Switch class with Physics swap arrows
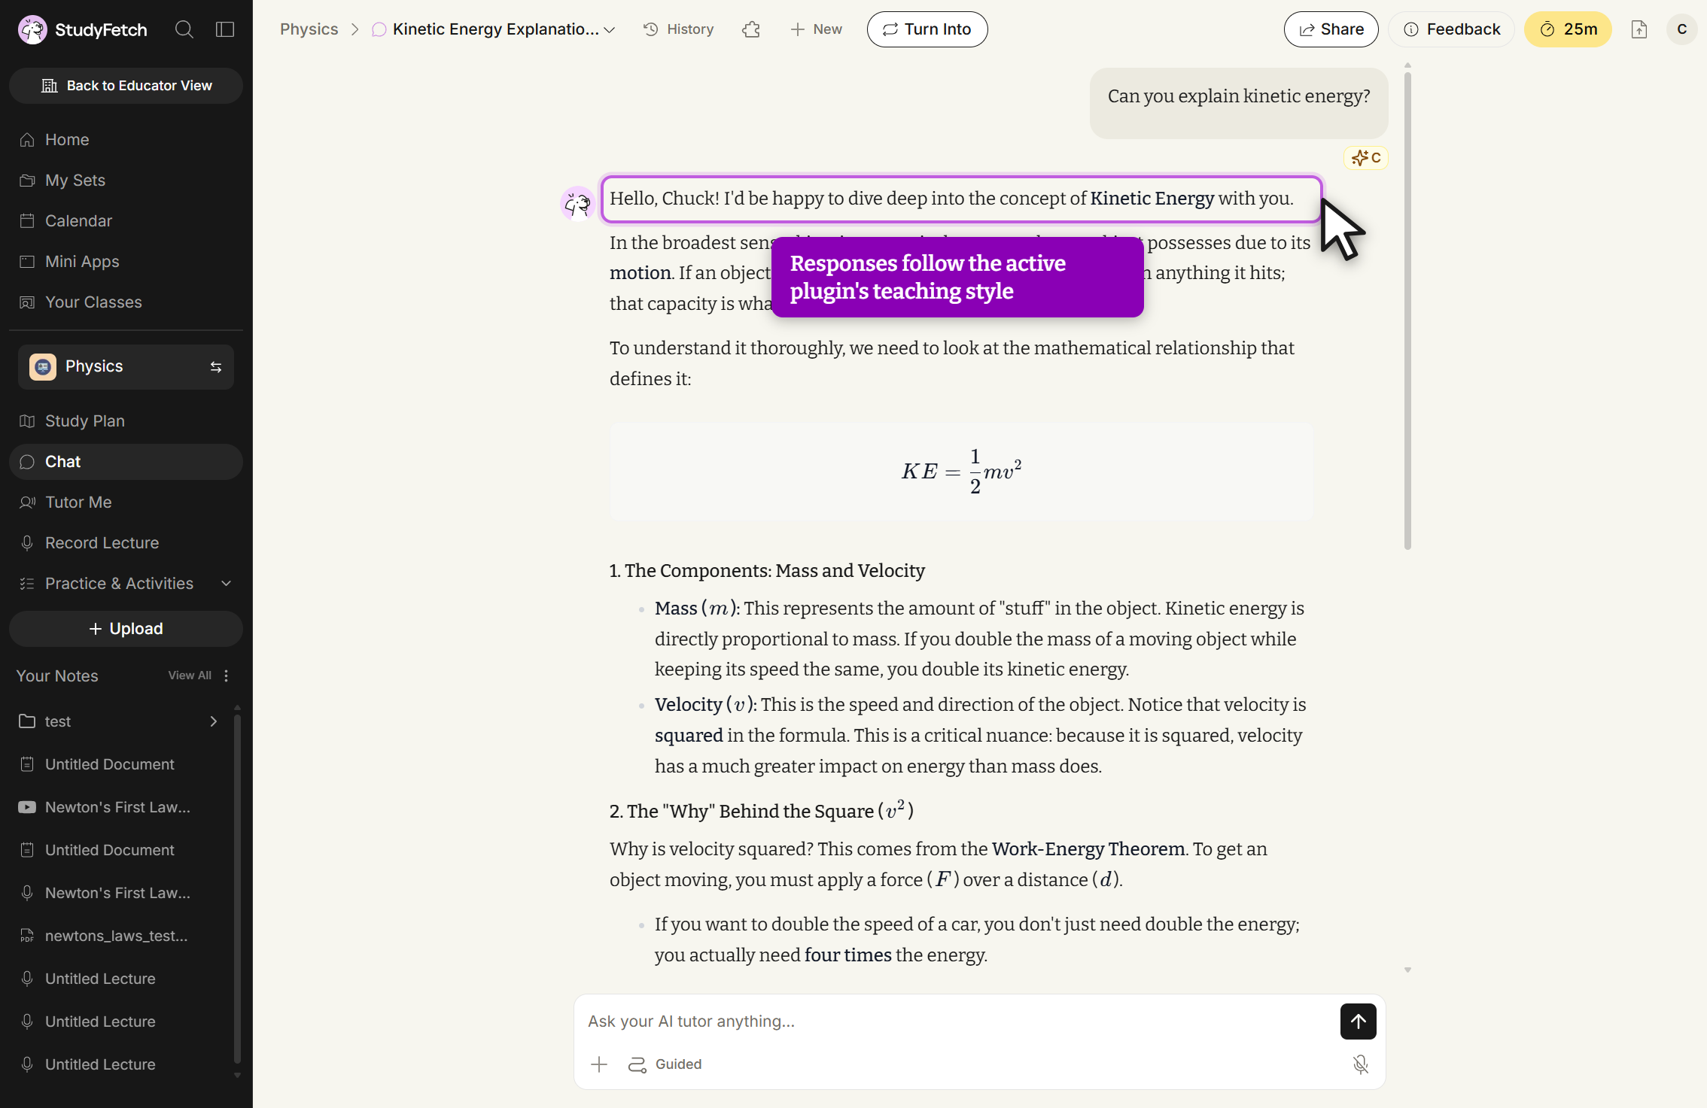The width and height of the screenshot is (1707, 1108). 216,367
